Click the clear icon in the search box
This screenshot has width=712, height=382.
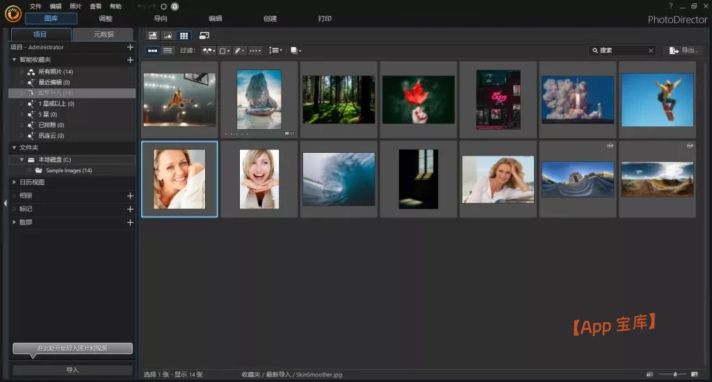click(651, 51)
